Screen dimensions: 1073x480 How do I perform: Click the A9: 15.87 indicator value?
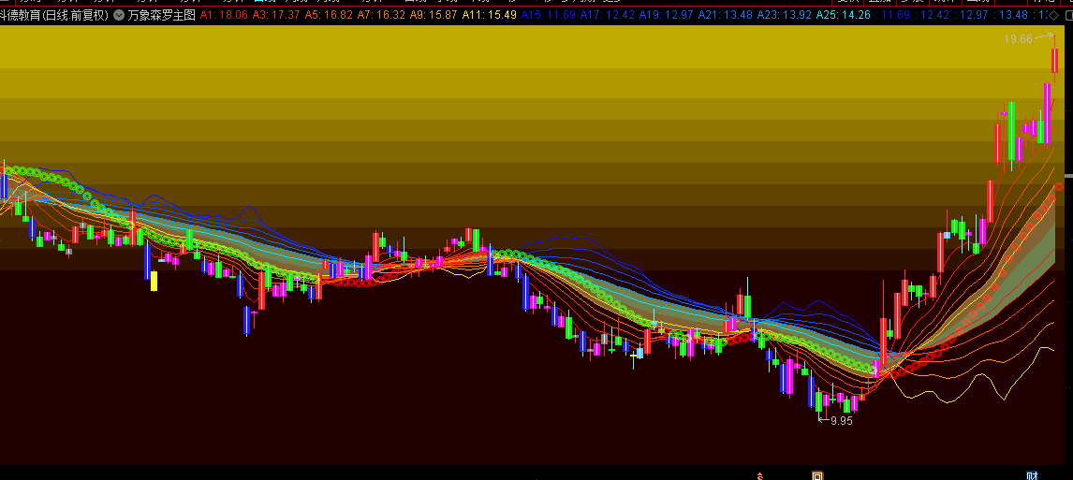434,14
